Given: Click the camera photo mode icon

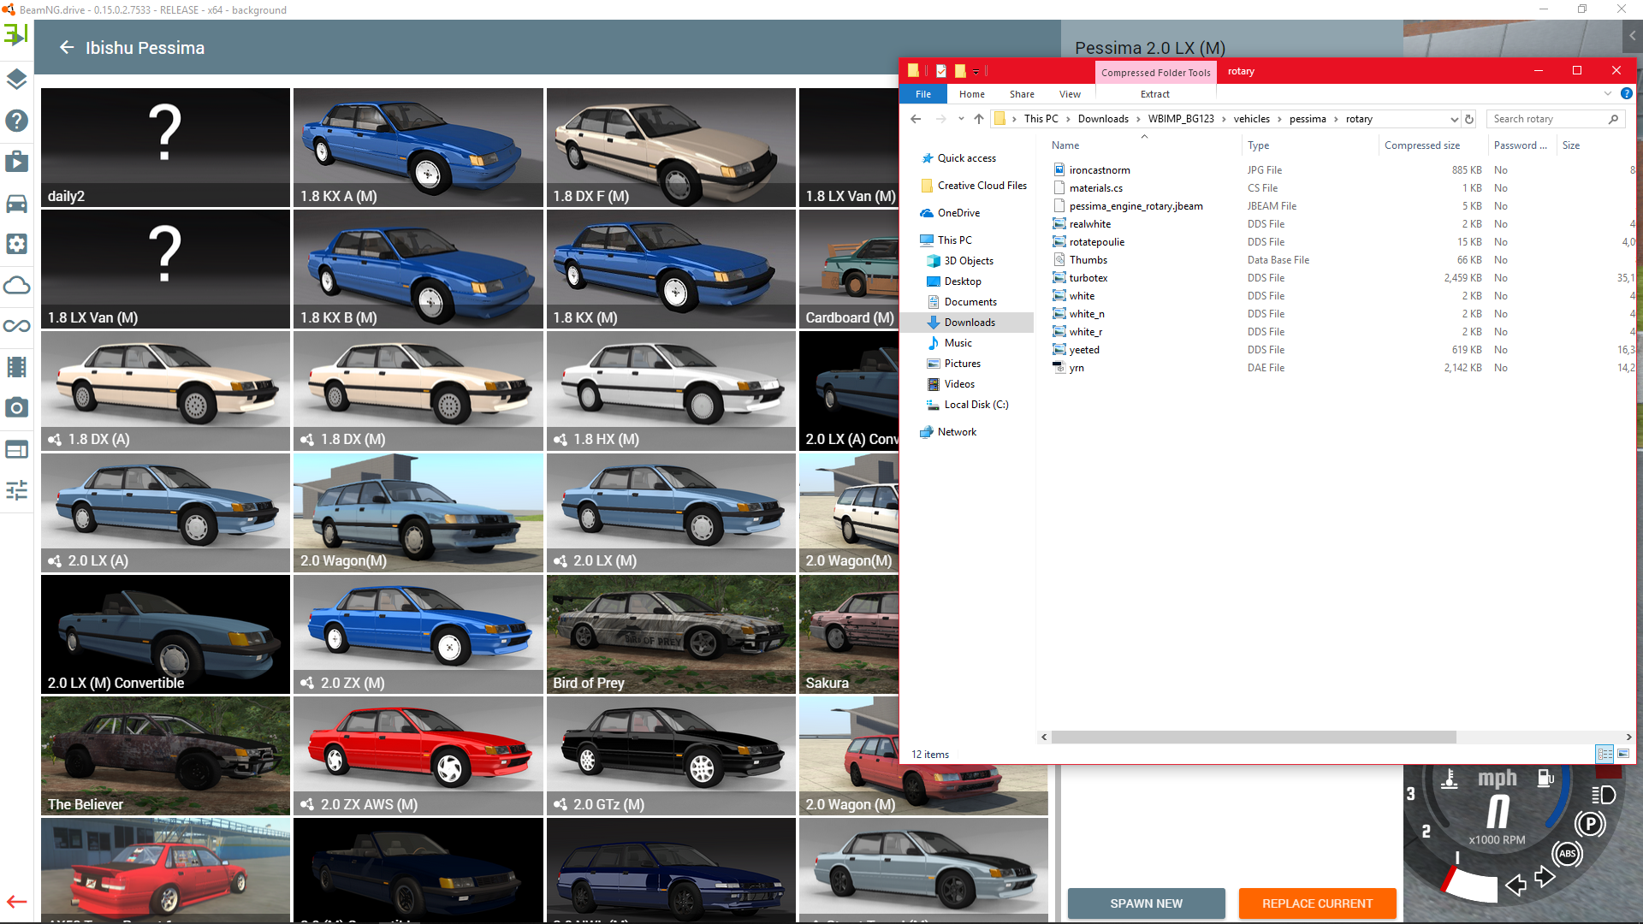Looking at the screenshot, I should pos(17,408).
